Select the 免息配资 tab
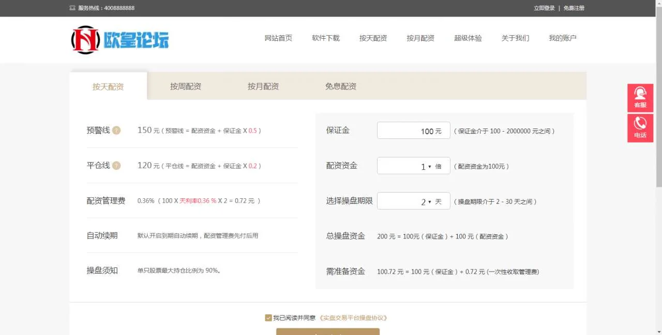This screenshot has width=662, height=335. coord(341,87)
